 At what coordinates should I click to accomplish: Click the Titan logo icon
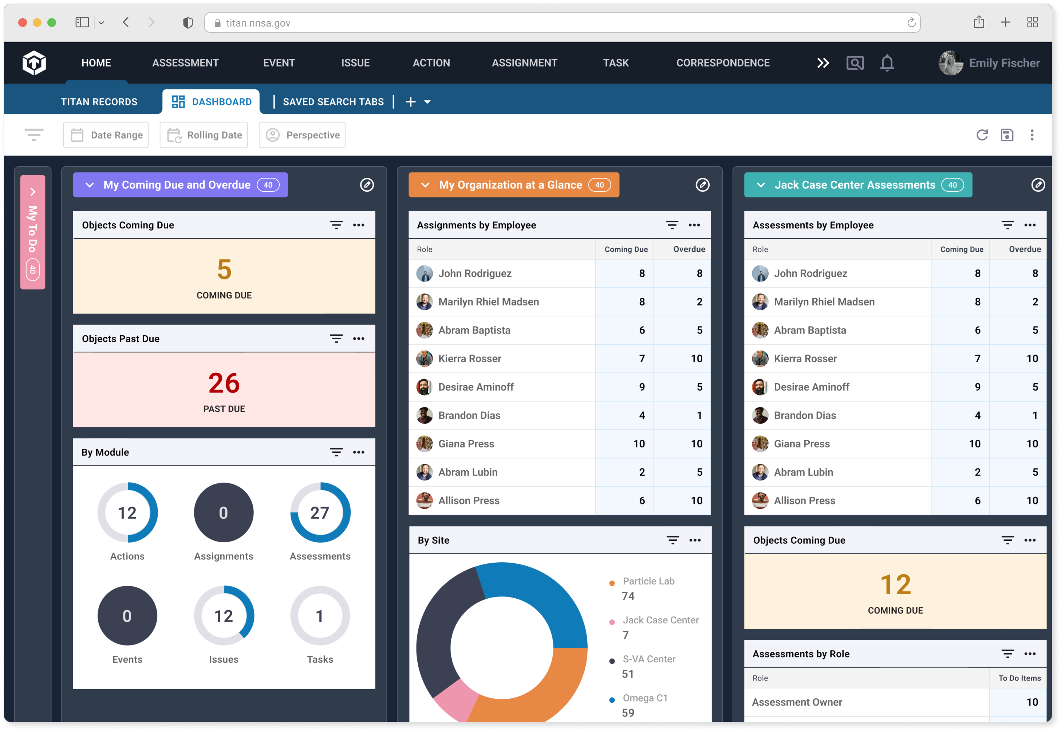(x=34, y=63)
